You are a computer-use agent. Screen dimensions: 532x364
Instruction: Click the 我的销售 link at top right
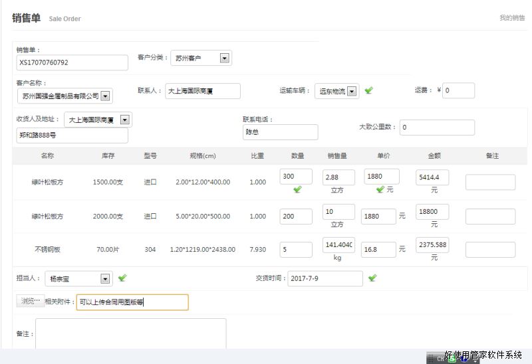click(512, 18)
